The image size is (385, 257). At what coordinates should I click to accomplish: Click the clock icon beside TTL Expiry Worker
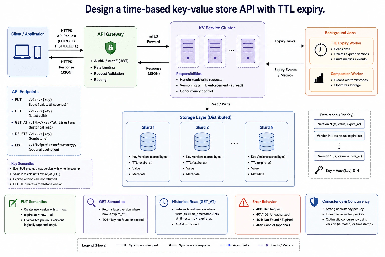coord(321,50)
